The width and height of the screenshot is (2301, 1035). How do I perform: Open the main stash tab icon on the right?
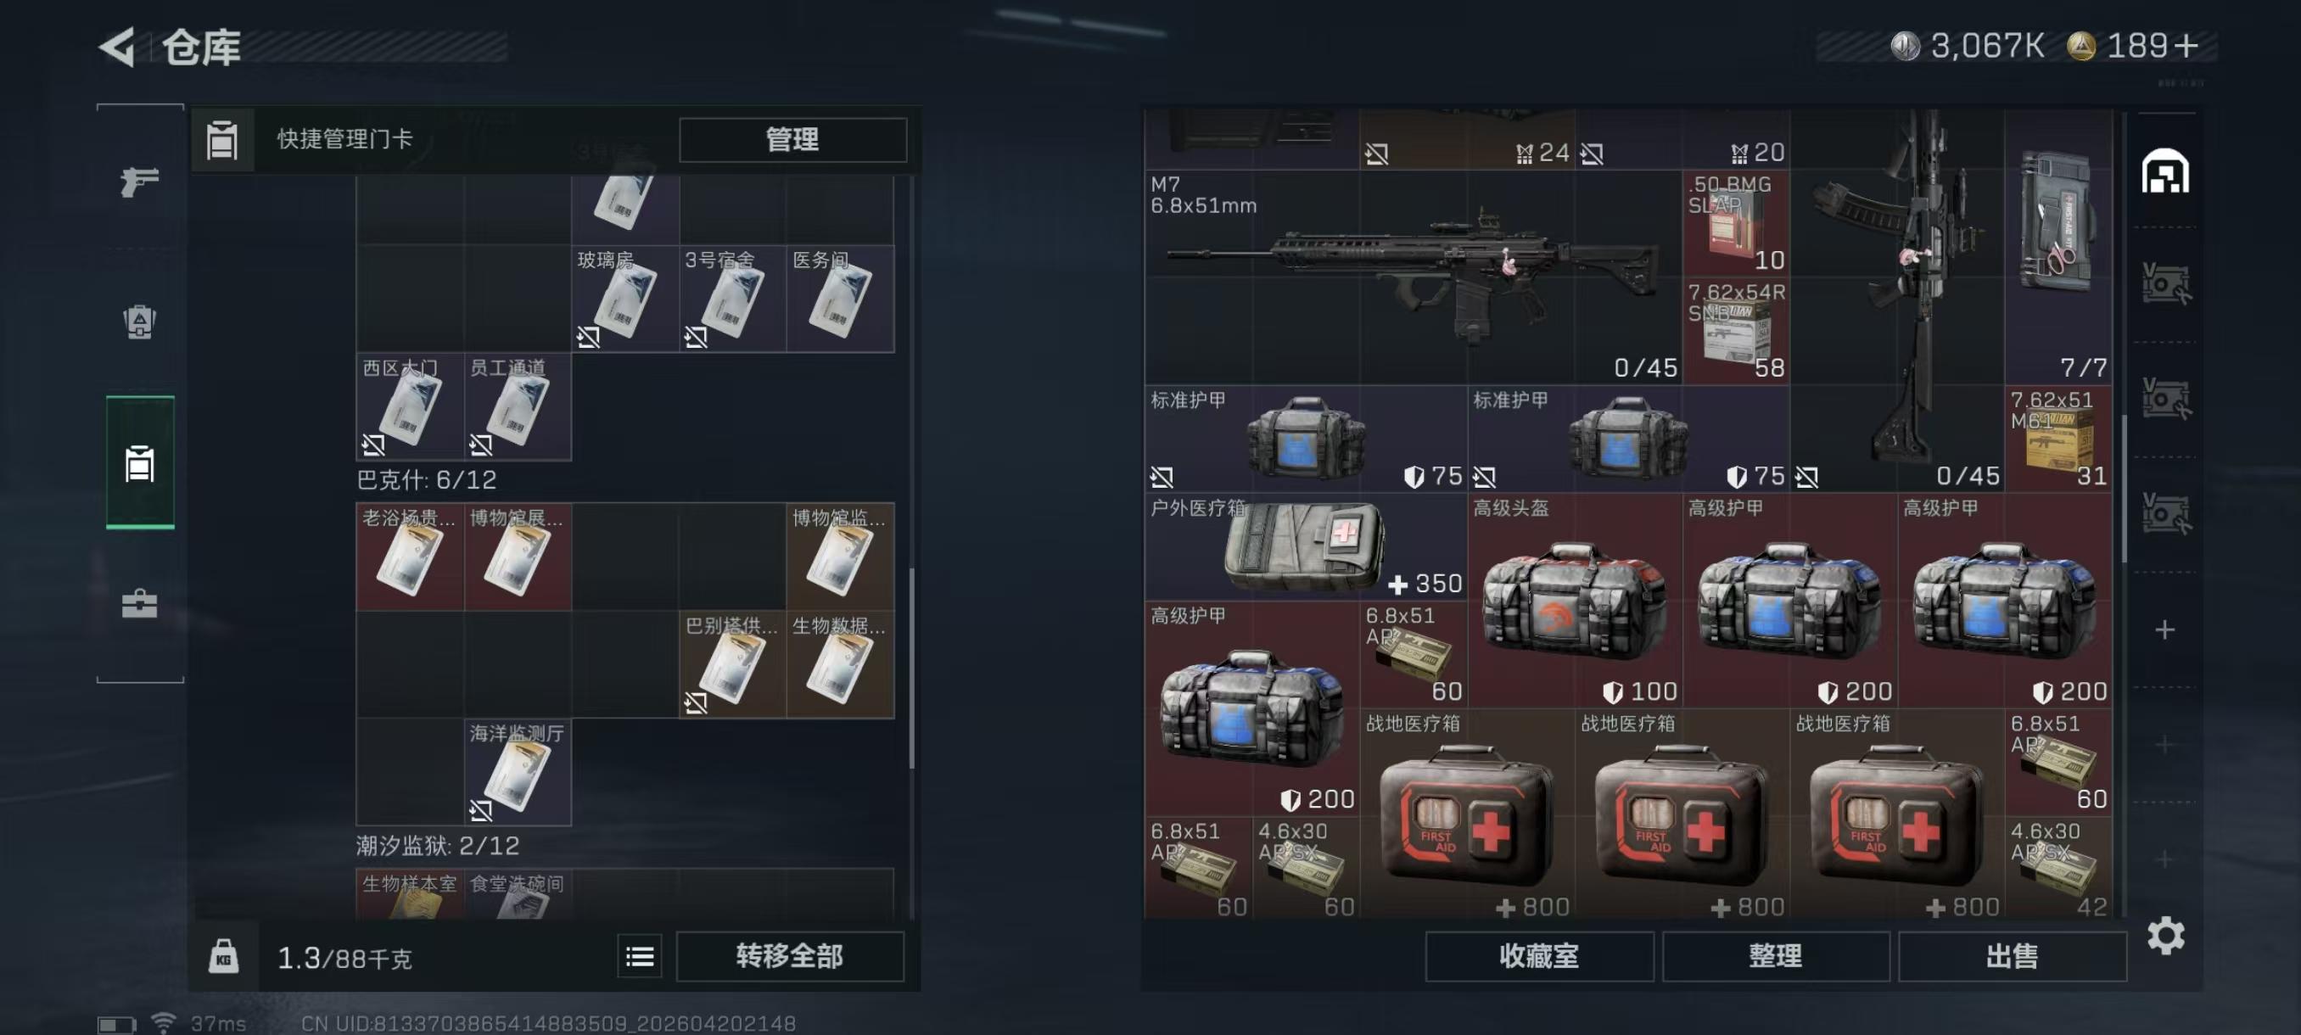point(2165,171)
